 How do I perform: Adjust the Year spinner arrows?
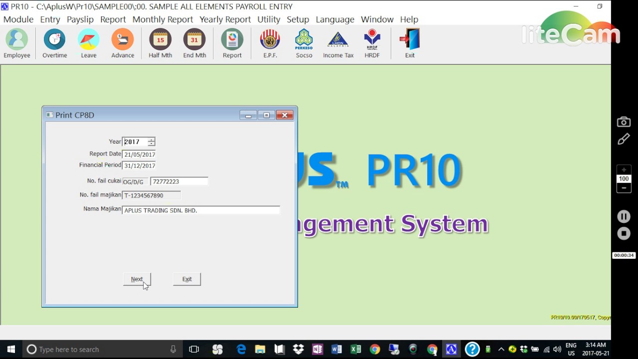point(152,142)
